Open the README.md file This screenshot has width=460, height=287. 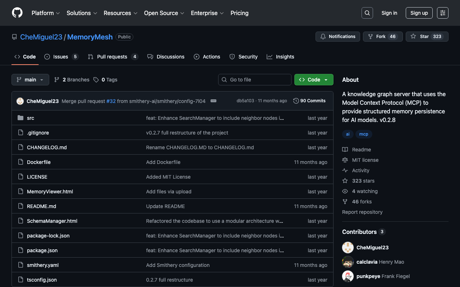click(x=41, y=206)
